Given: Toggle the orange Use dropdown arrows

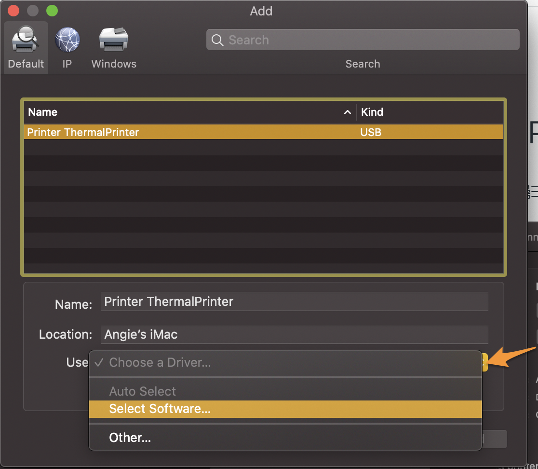Looking at the screenshot, I should click(484, 362).
